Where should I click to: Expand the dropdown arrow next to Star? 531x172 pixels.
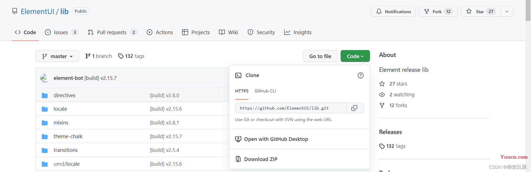pyautogui.click(x=507, y=11)
